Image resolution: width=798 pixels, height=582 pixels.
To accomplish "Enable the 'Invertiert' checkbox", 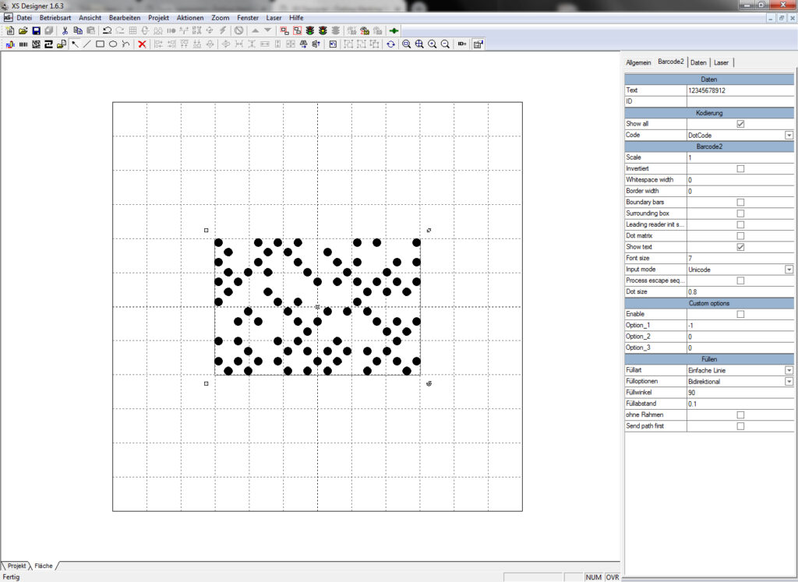I will [x=740, y=168].
